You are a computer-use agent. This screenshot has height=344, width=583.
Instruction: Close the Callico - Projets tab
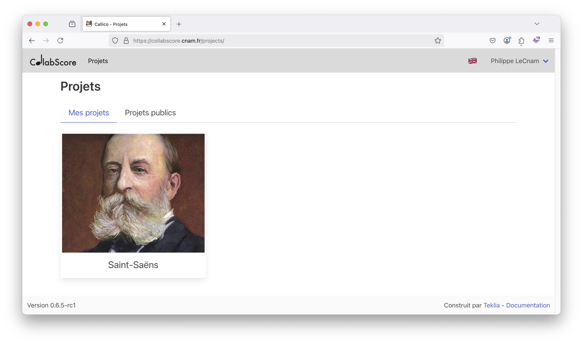(x=164, y=24)
